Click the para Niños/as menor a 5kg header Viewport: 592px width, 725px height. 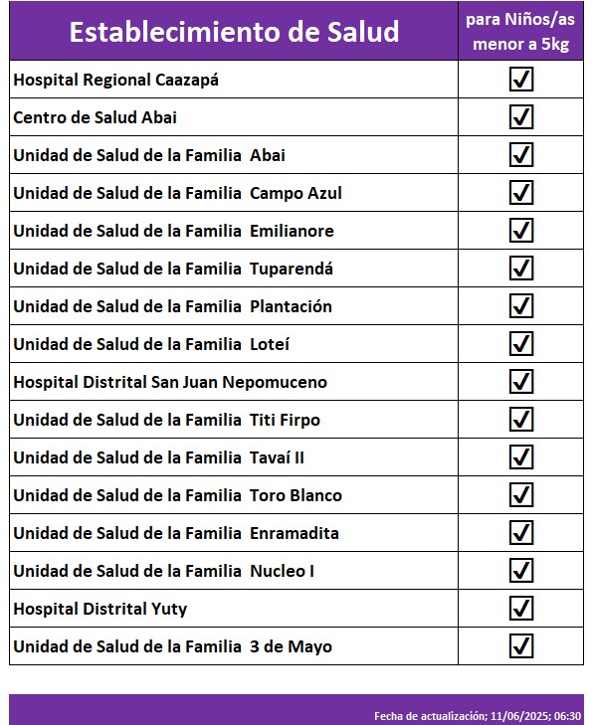click(520, 31)
